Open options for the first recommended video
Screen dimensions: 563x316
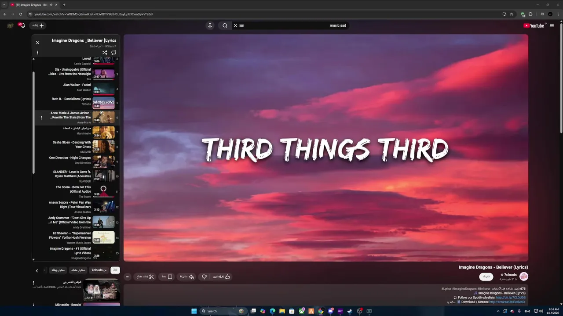pyautogui.click(x=33, y=283)
